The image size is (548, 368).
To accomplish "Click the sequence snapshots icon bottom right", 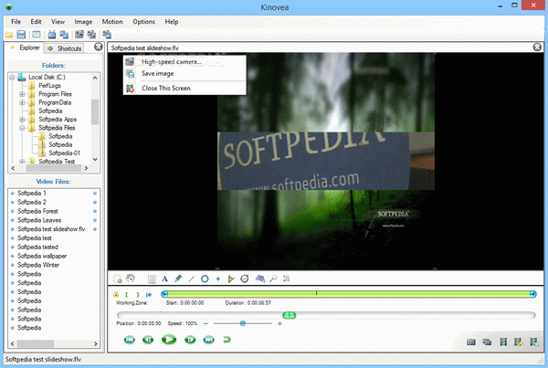I will coord(487,342).
